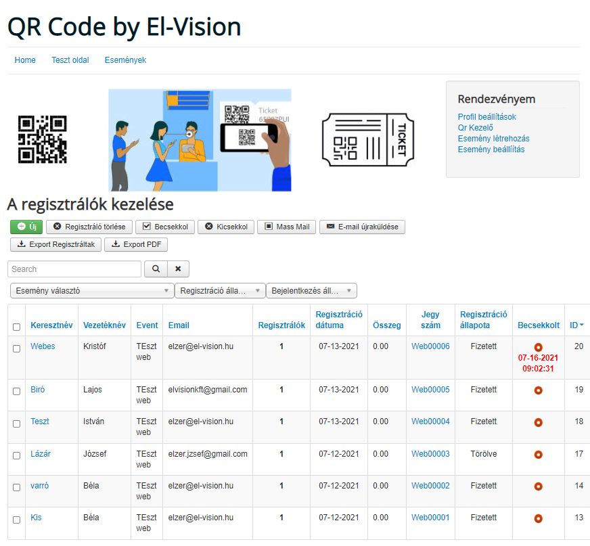
Task: Open the Bejelentkezés állapota filter dropdown
Action: pyautogui.click(x=311, y=291)
